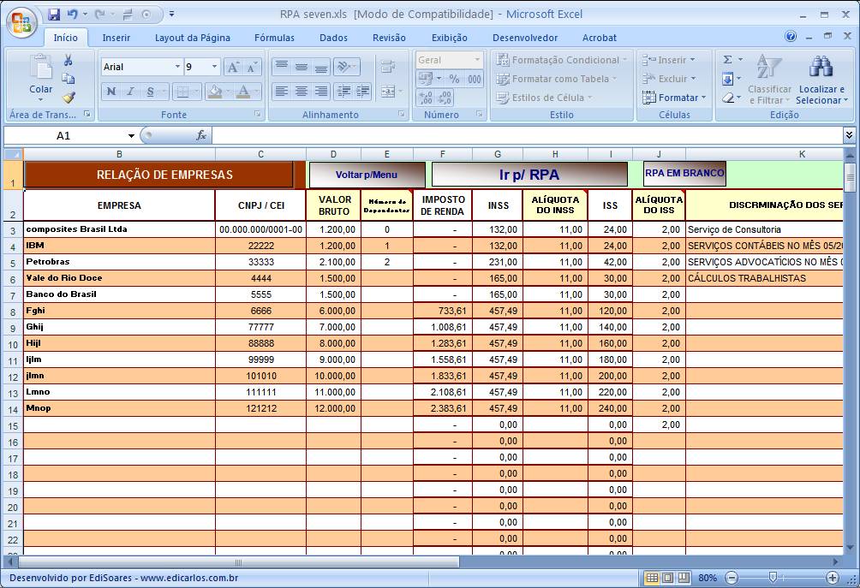Expand the font size dropdown
860x588 pixels.
pyautogui.click(x=214, y=67)
